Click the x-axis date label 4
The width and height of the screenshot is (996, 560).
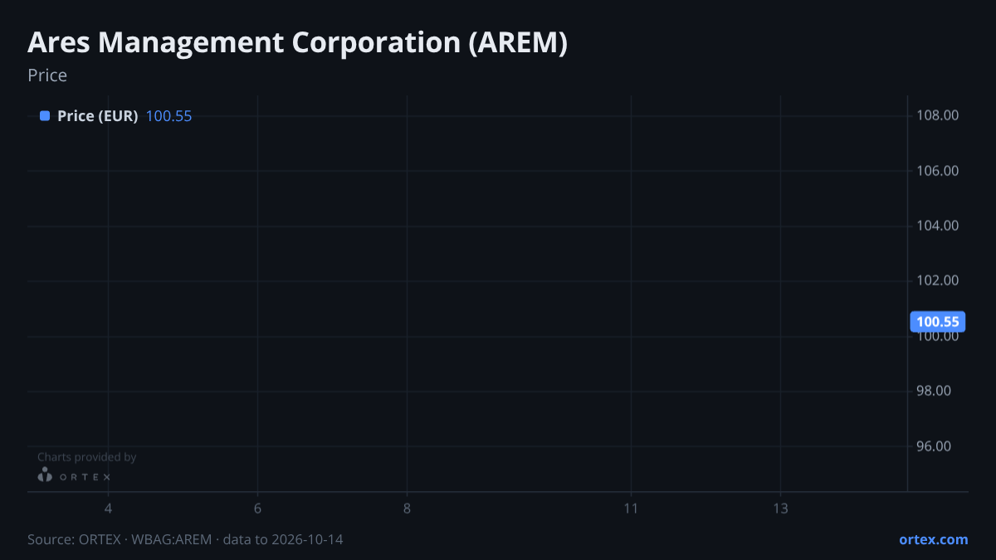[108, 509]
